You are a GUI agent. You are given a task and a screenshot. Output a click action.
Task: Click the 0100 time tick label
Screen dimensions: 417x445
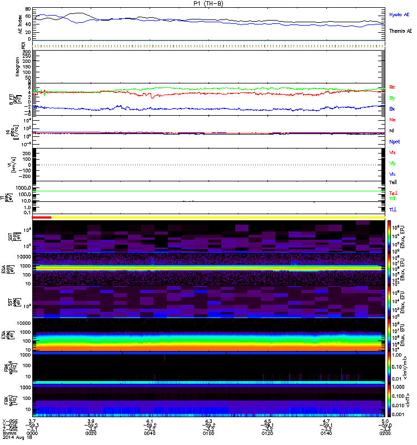tap(209, 433)
